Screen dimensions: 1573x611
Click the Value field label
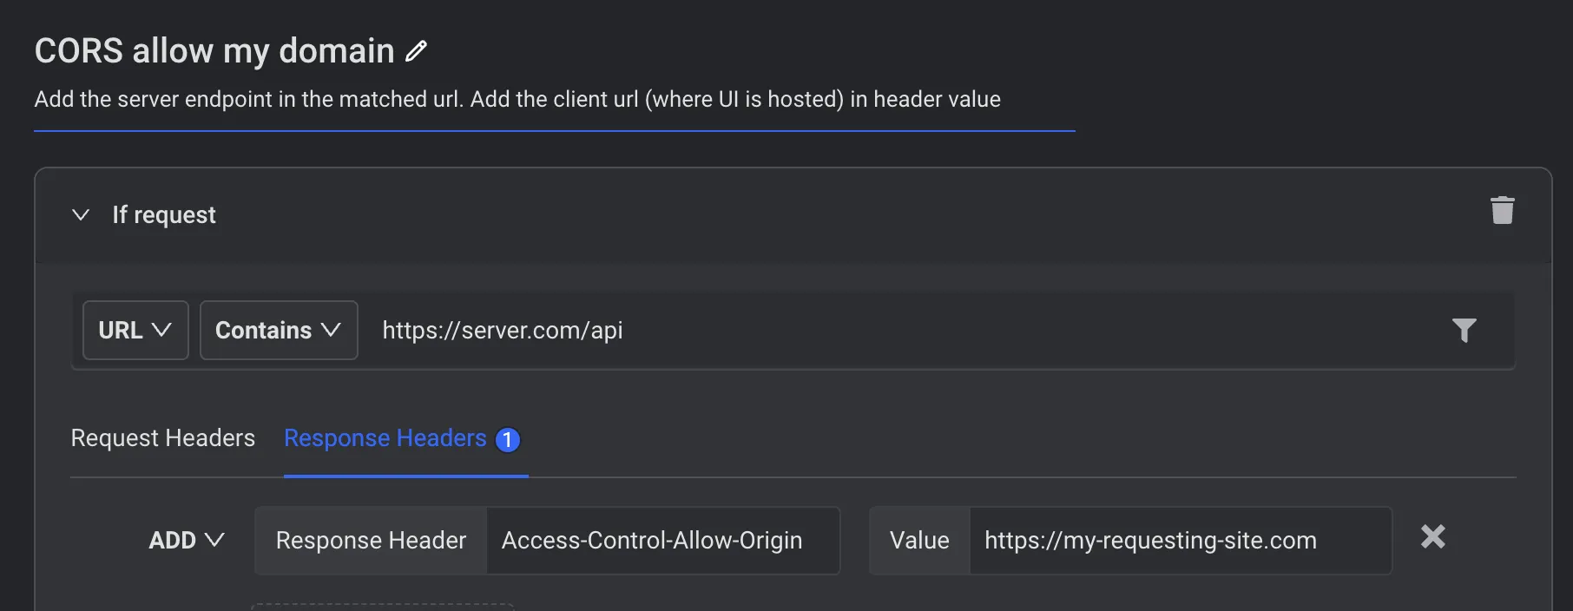(919, 540)
